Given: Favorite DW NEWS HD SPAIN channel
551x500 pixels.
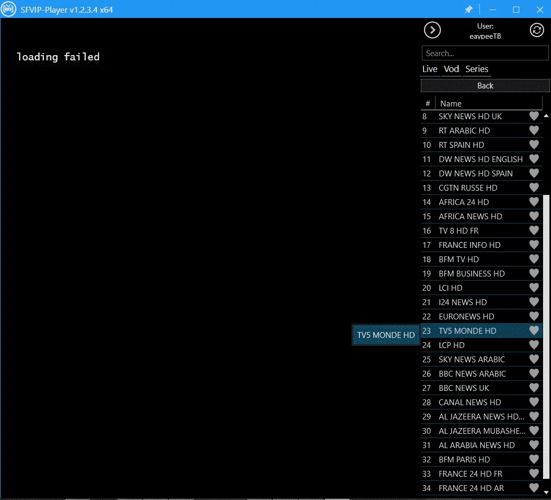Looking at the screenshot, I should tap(534, 173).
